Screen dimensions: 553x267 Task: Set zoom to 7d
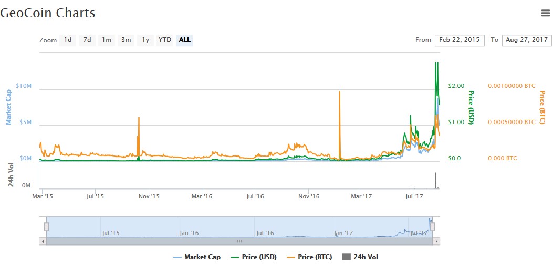87,40
